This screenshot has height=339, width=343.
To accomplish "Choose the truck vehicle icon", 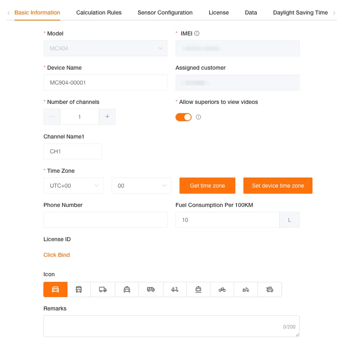I will [103, 289].
